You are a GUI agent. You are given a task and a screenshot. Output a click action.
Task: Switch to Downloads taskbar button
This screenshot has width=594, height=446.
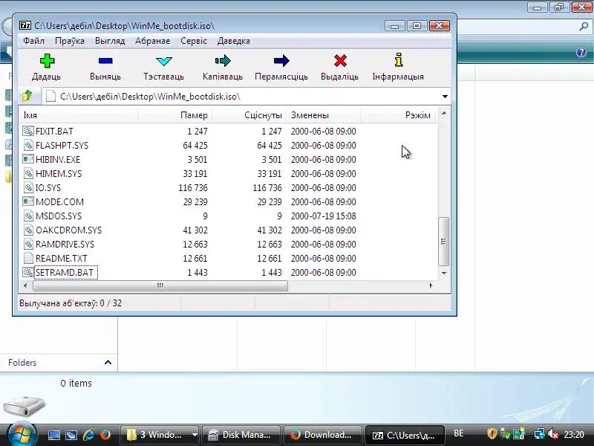click(x=322, y=435)
